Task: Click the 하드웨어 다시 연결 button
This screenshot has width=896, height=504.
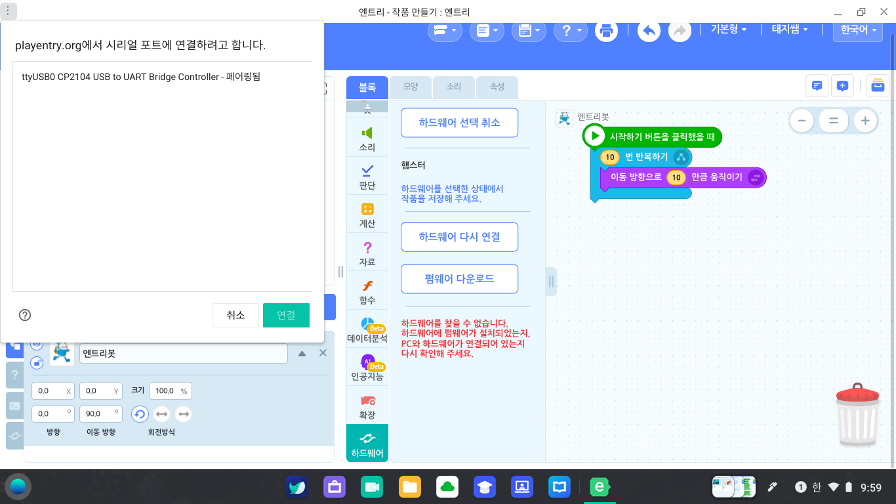Action: coord(459,237)
